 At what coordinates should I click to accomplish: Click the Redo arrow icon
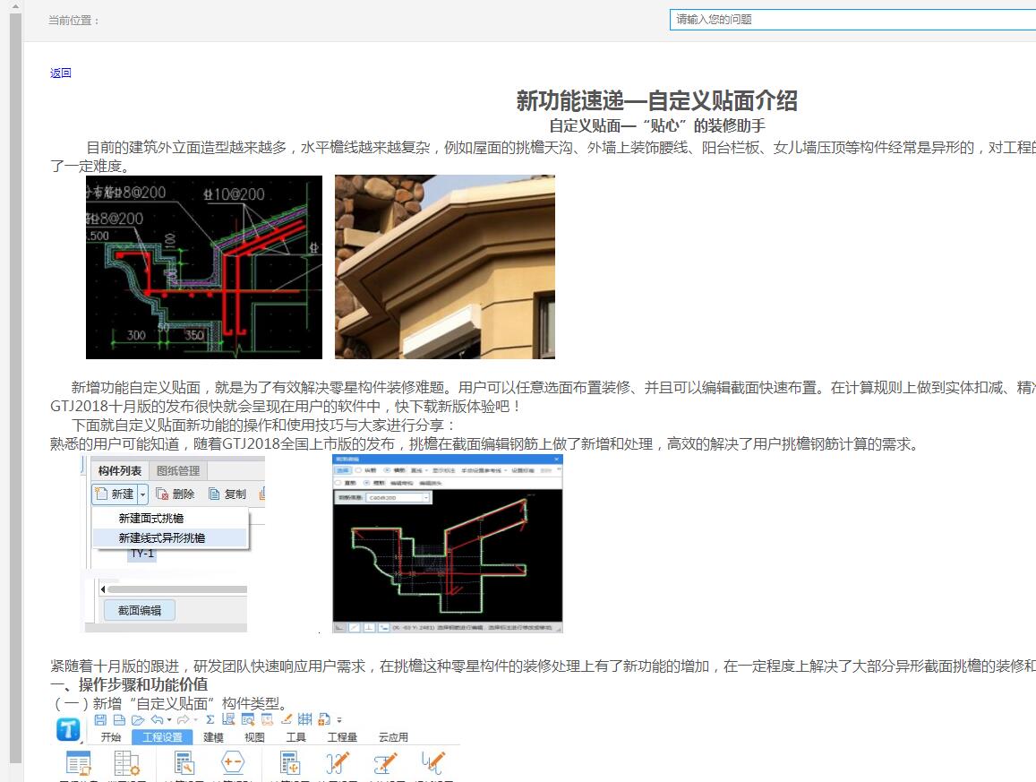click(183, 719)
